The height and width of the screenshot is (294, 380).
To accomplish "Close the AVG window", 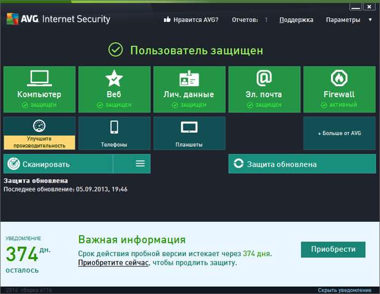I will click(369, 7).
